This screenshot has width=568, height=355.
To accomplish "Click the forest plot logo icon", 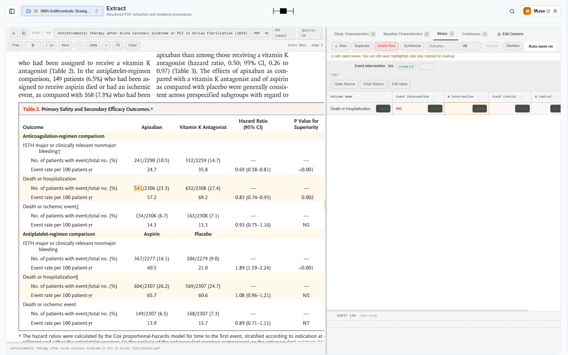I will tap(283, 11).
